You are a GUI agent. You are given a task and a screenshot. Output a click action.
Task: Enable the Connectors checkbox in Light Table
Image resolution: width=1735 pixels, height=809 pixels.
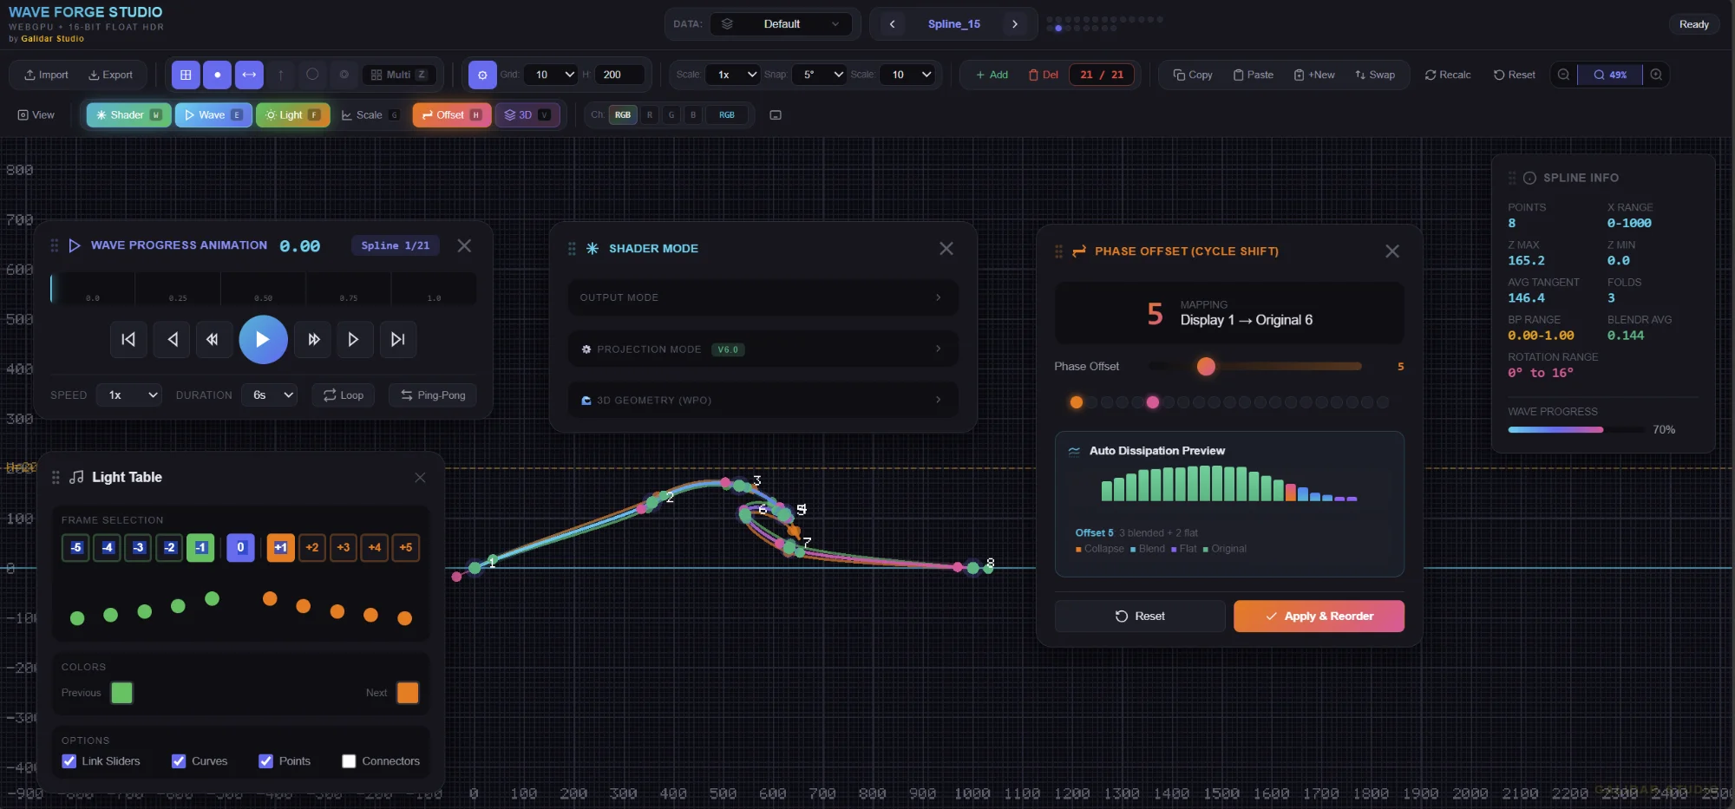pos(350,761)
